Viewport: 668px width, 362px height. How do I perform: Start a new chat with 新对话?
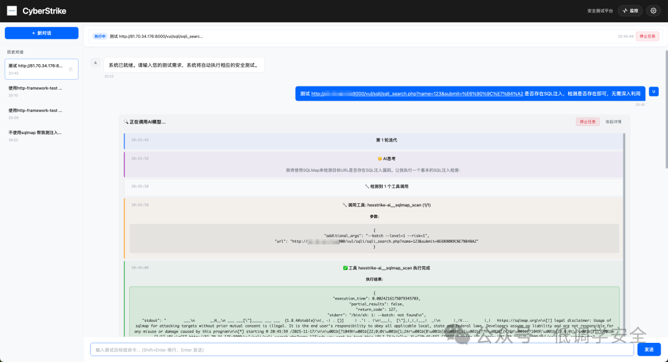42,33
